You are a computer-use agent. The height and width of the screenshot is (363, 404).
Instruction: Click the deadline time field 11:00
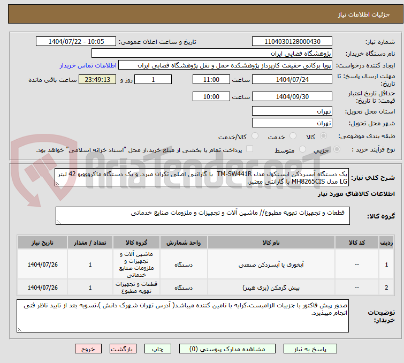click(211, 79)
